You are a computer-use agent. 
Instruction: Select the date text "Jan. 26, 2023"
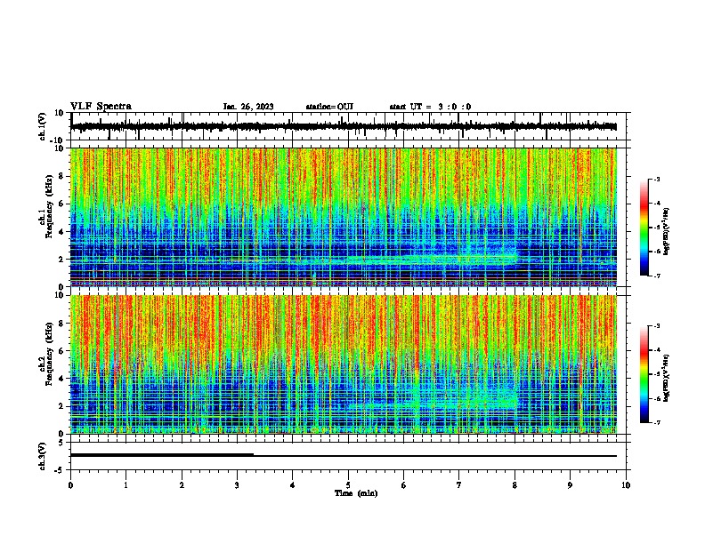tap(248, 107)
